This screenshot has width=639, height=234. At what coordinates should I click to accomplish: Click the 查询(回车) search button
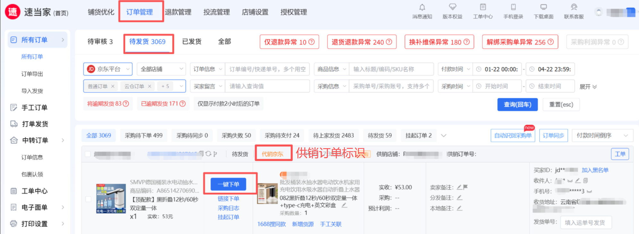click(x=517, y=105)
